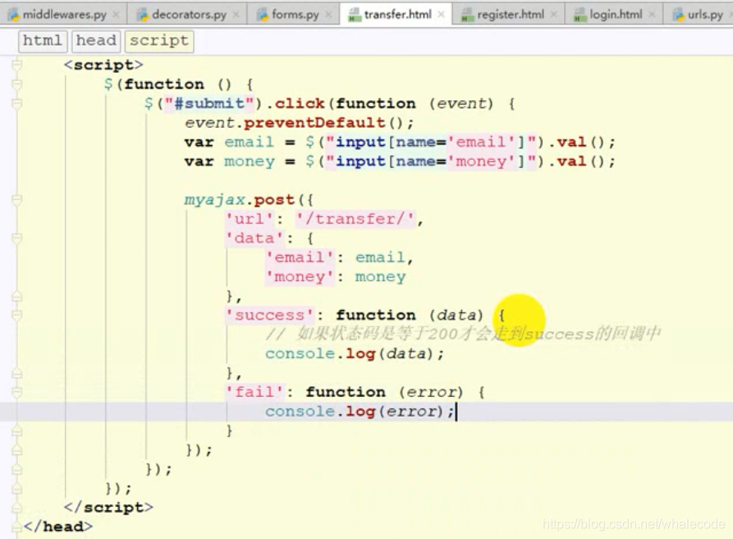This screenshot has width=733, height=539.
Task: Click the console.log(data) statement
Action: pyautogui.click(x=355, y=354)
